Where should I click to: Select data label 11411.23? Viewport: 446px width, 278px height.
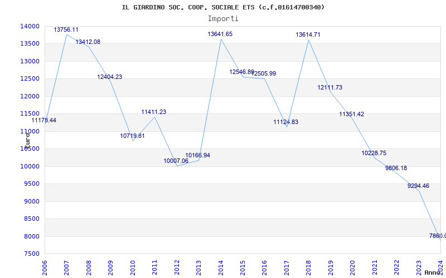154,112
